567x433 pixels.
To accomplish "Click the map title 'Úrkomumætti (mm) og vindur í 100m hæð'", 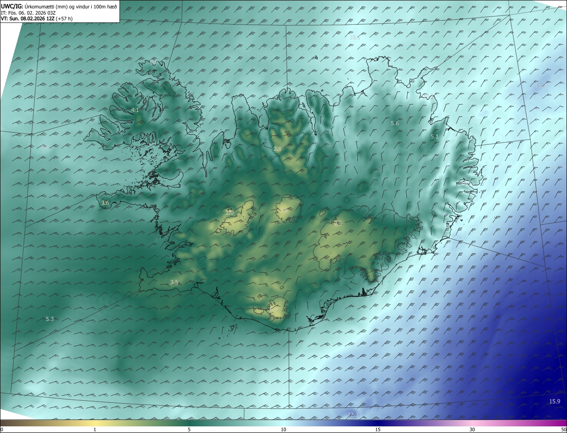I will [x=70, y=6].
